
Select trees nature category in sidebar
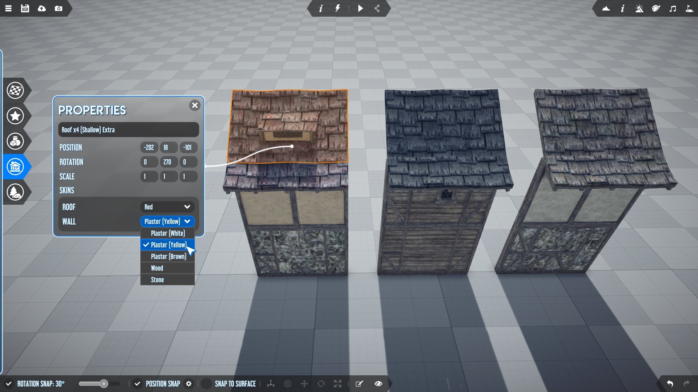15,192
